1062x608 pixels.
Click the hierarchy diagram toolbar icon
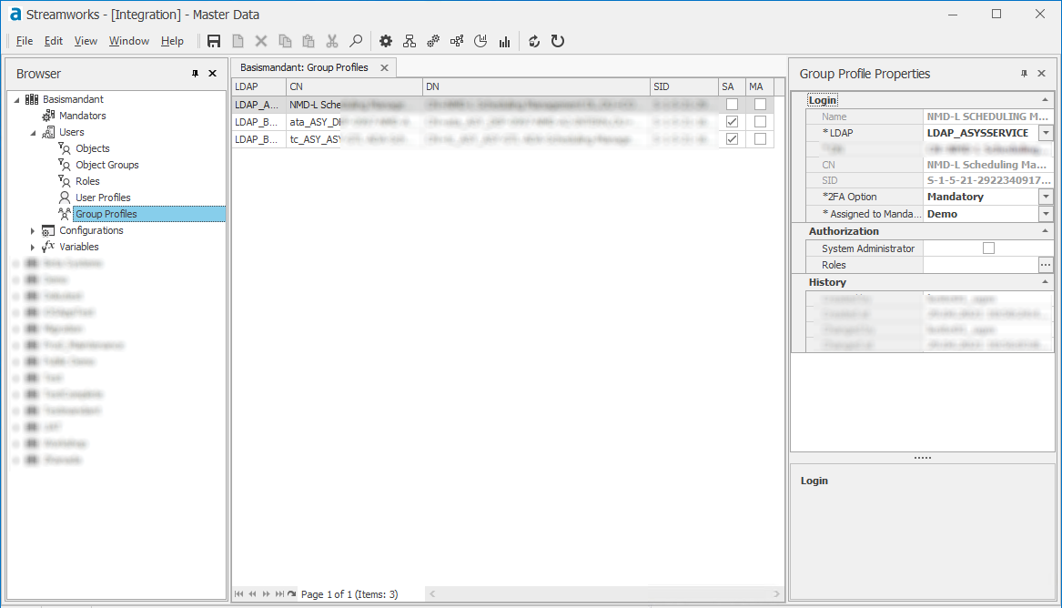[410, 41]
